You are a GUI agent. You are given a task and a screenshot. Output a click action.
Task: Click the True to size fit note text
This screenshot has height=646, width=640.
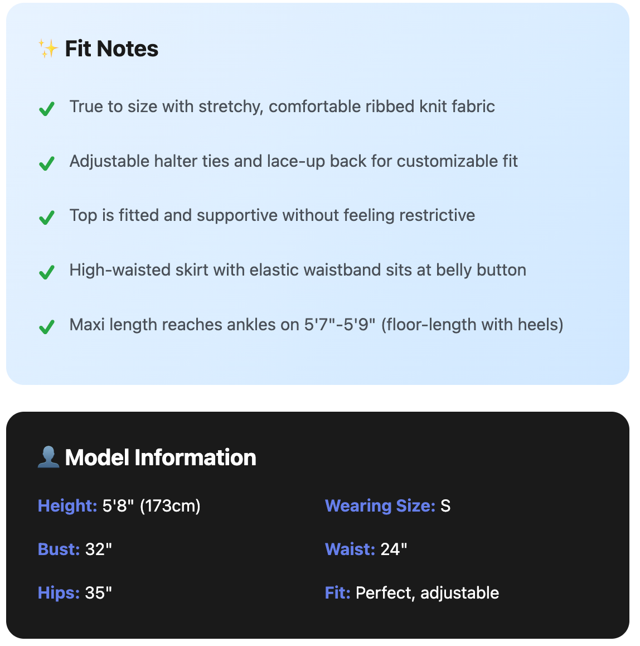click(282, 107)
